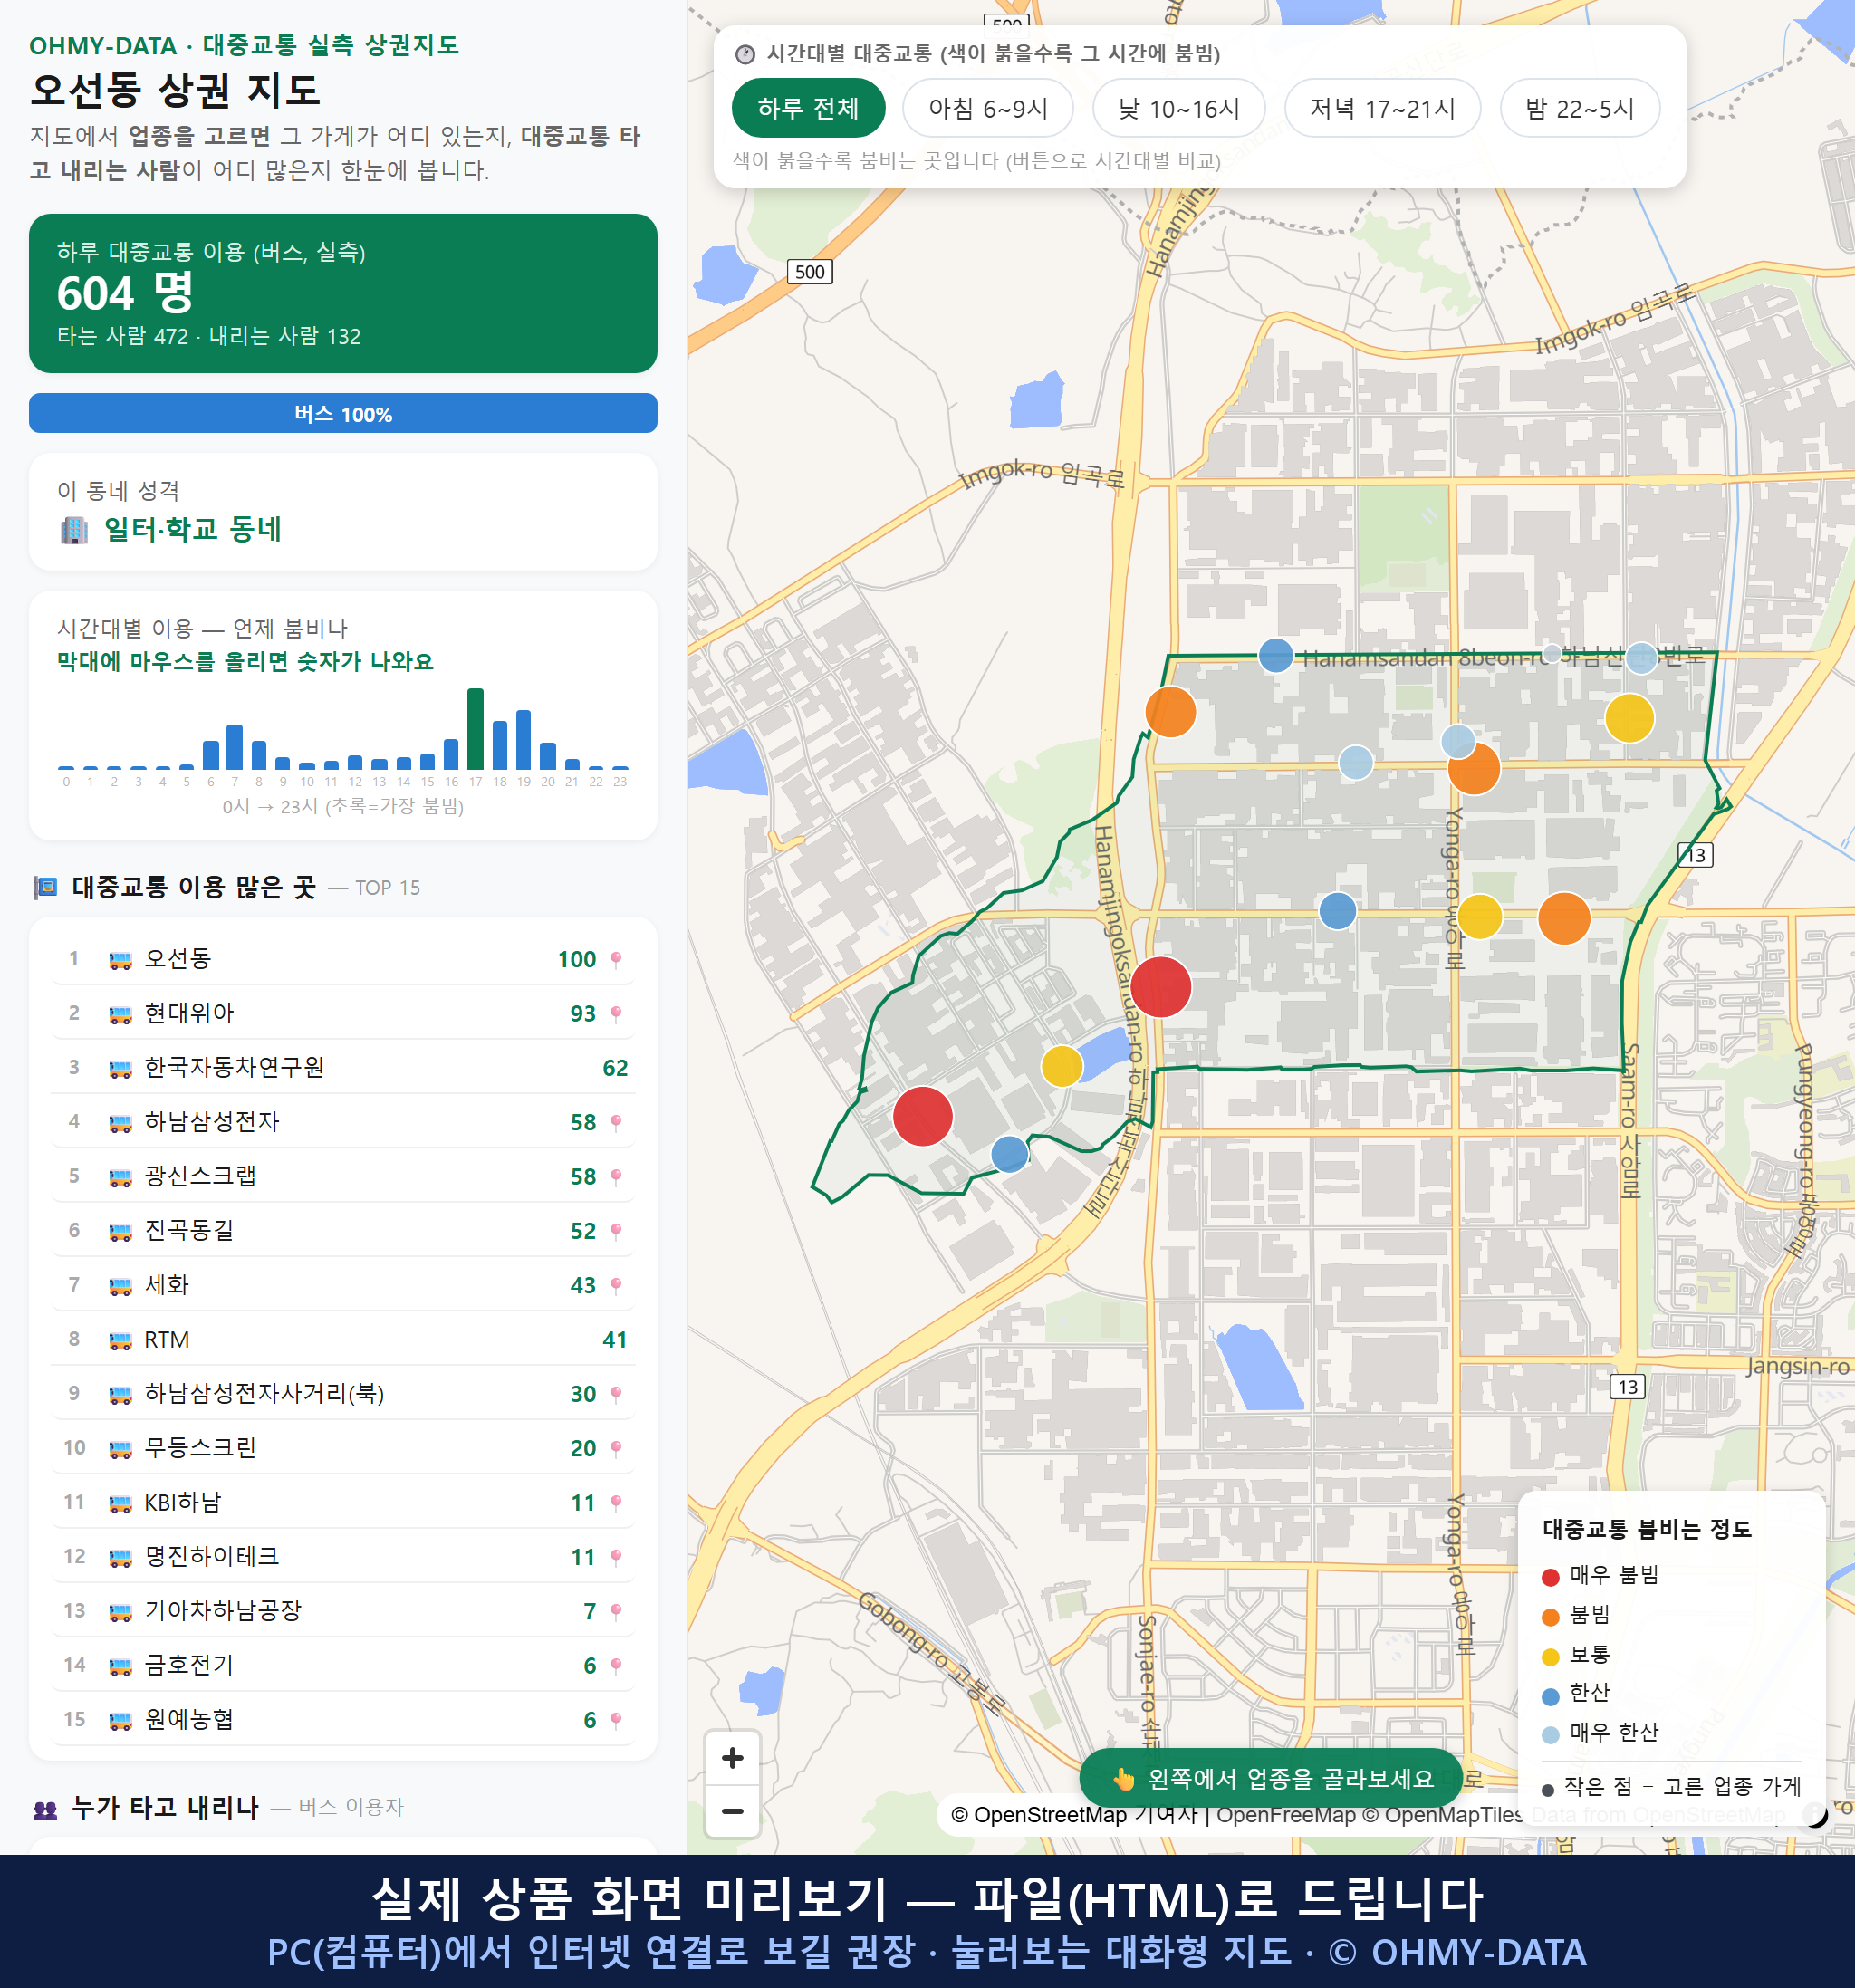Click the orange 붐빔 legend dot
Viewport: 1855px width, 1988px height.
point(1550,1617)
